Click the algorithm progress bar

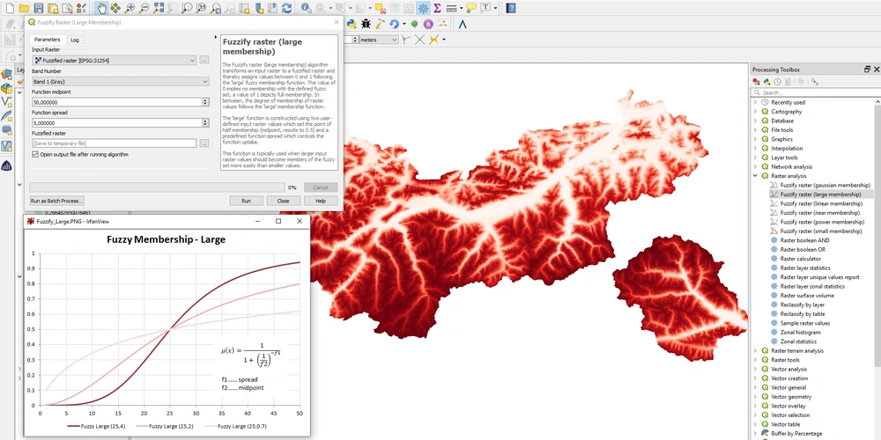pos(157,187)
